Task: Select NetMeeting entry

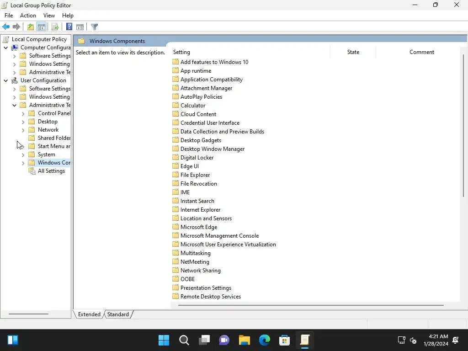Action: [195, 262]
